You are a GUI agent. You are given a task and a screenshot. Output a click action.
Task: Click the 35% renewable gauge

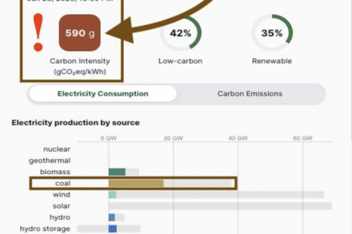pos(271,33)
